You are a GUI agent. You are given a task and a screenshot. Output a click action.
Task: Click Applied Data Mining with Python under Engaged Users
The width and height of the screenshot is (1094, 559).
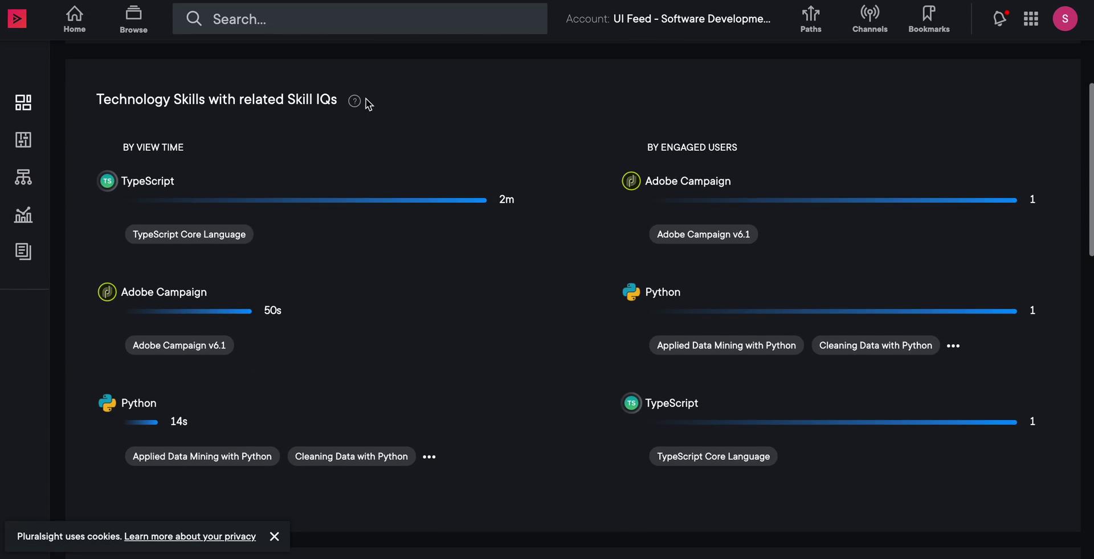726,346
